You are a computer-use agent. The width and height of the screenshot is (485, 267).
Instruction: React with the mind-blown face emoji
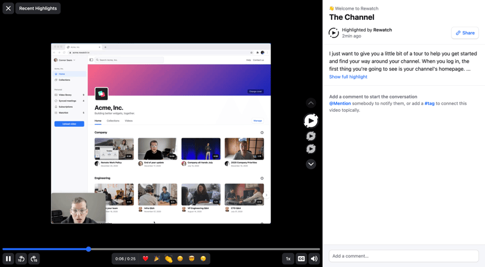coord(192,259)
